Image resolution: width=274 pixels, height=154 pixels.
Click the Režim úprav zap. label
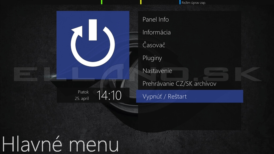click(x=194, y=3)
